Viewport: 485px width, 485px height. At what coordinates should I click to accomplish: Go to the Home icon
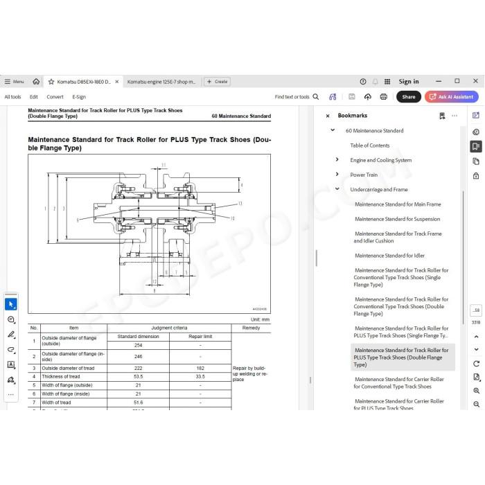(36, 81)
